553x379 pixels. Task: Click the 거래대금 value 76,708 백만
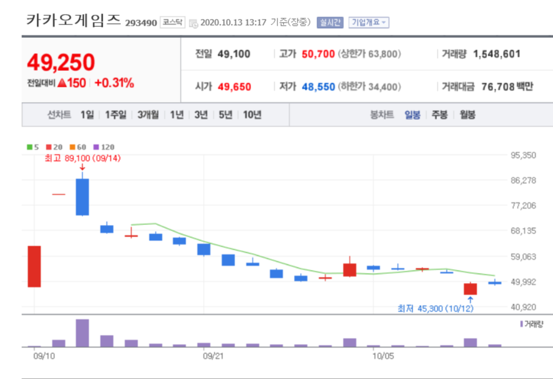508,87
